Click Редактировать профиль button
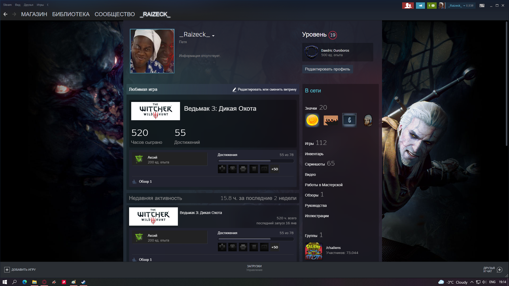This screenshot has height=286, width=509. point(327,69)
